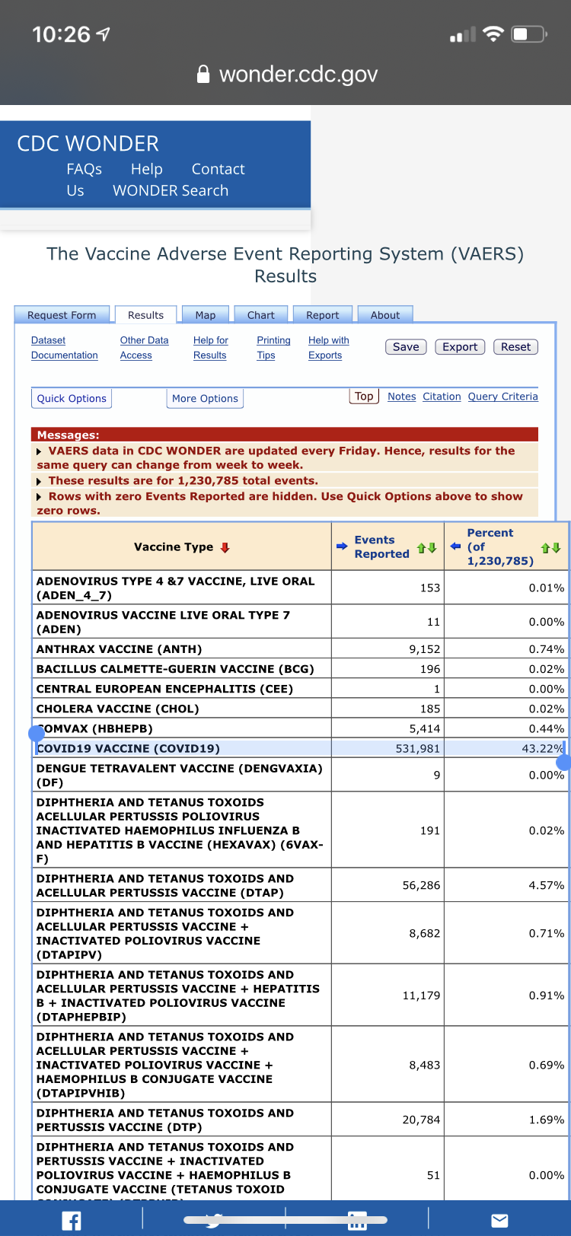The image size is (571, 1236).
Task: Open the Map tab
Action: click(x=206, y=315)
